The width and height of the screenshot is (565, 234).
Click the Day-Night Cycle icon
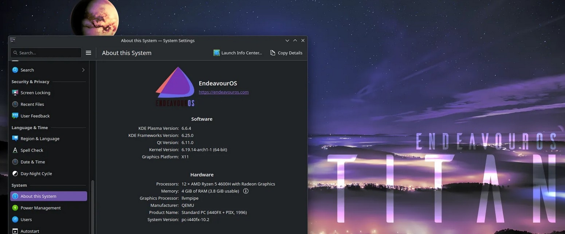point(15,173)
